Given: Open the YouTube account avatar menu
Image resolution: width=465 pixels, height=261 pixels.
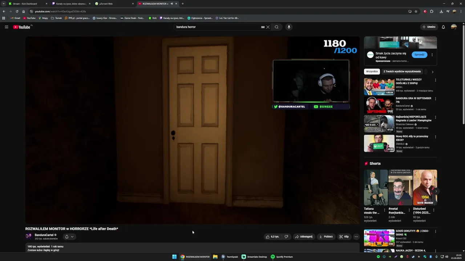Looking at the screenshot, I should pos(454,27).
